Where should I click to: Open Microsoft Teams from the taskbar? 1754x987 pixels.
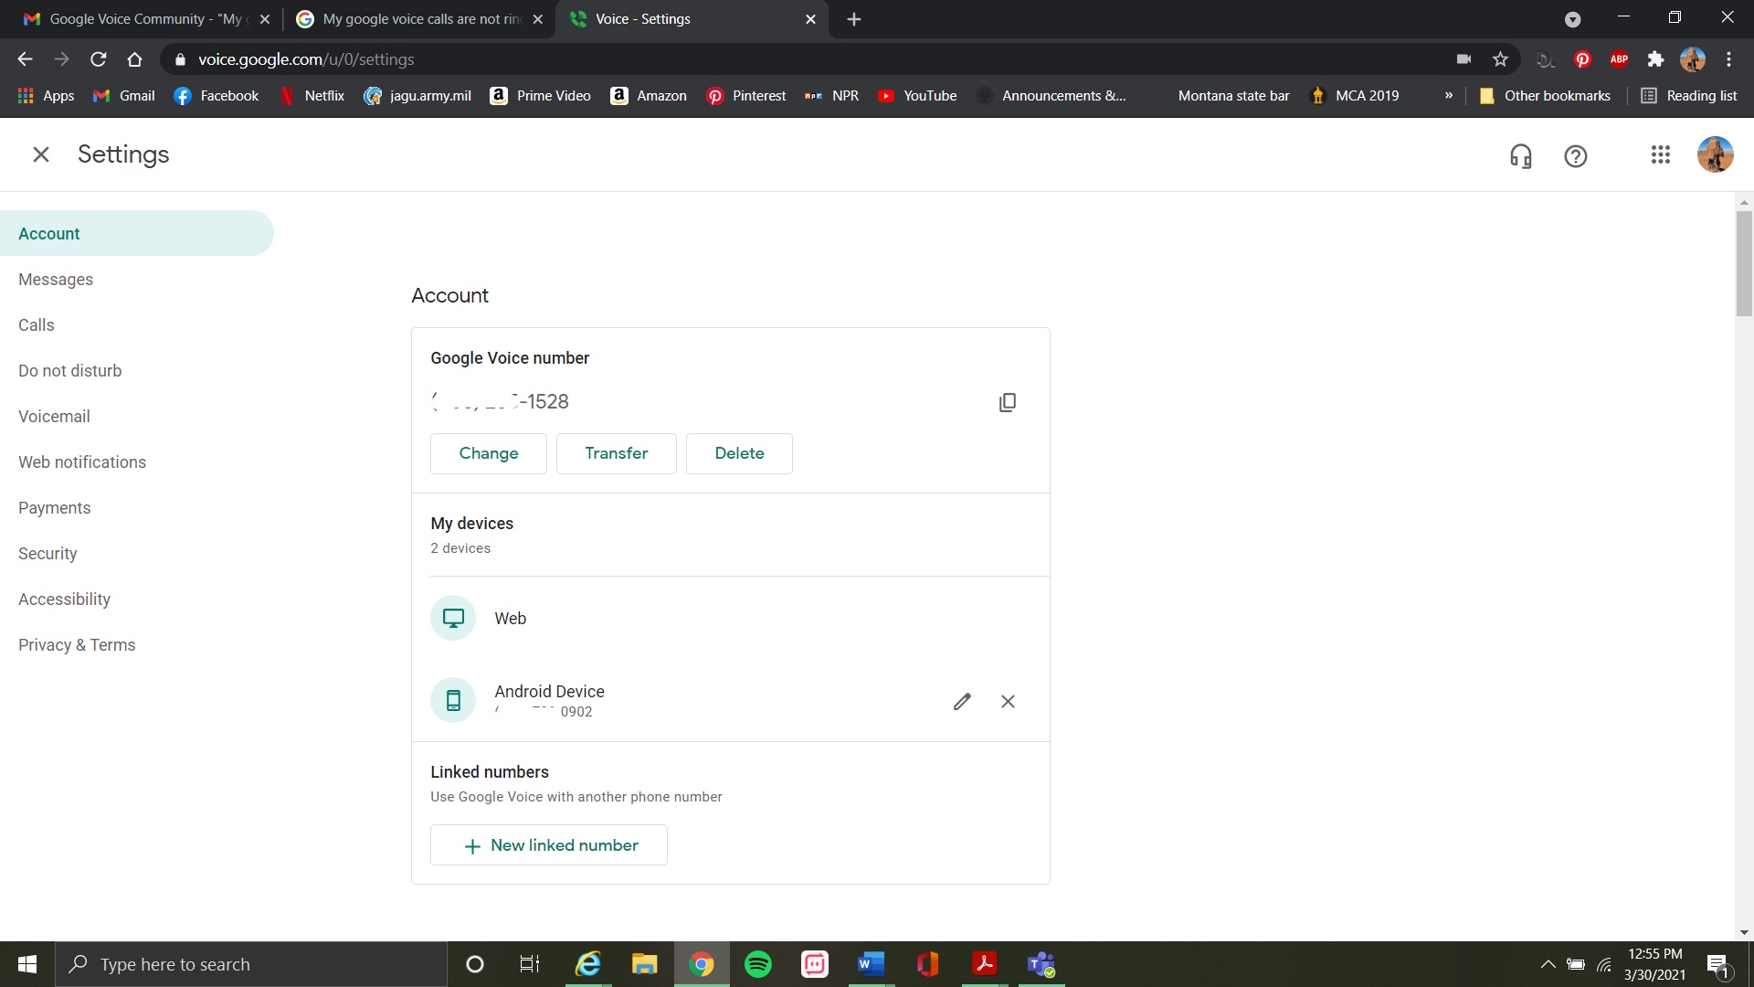1041,964
